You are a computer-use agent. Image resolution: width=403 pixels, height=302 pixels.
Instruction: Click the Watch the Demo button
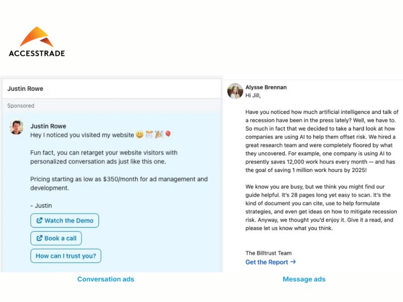[64, 220]
